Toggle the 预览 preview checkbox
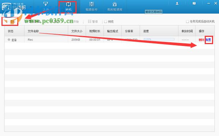219x136 pixels. (x=106, y=22)
